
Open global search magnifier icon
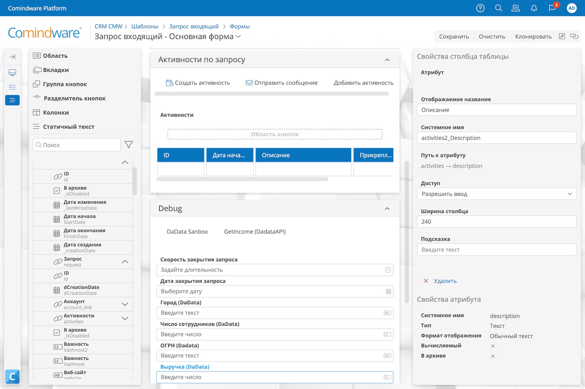498,8
